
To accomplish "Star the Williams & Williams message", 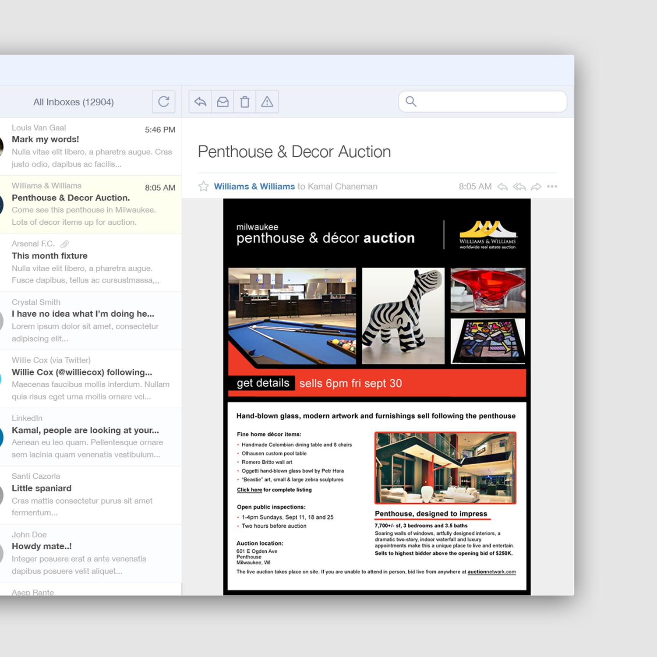I will coord(204,187).
